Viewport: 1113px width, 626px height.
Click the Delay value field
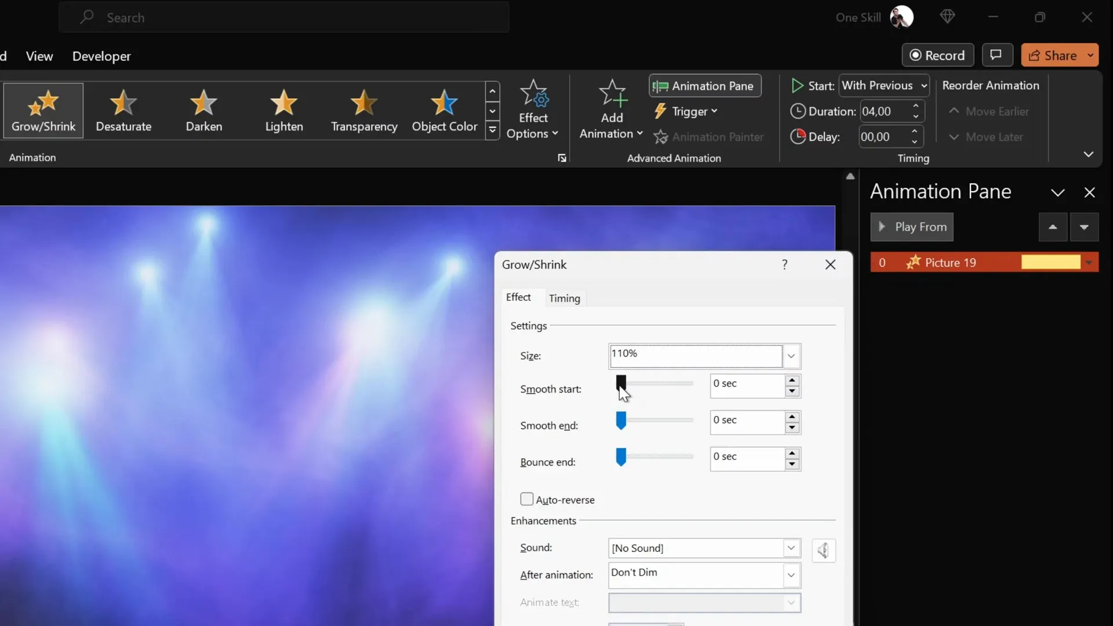[x=883, y=137]
